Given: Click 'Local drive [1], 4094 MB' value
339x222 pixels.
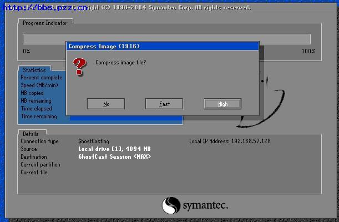Looking at the screenshot, I should 114,149.
